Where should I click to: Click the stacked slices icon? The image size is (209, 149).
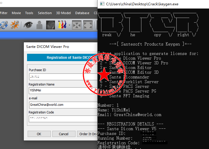[39, 25]
